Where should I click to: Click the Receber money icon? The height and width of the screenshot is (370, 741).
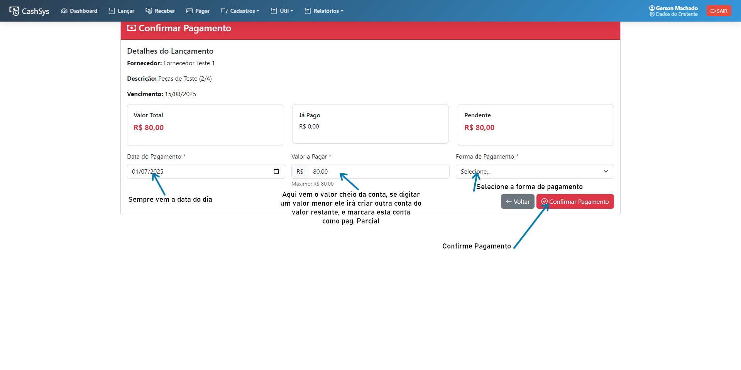coord(149,11)
